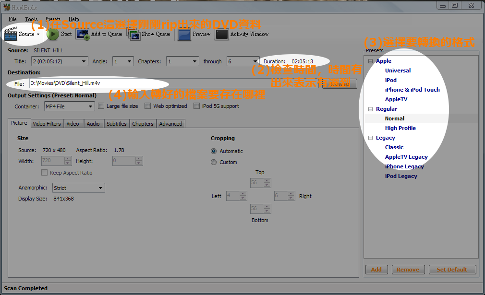Switch to the Chapters tab
485x295 pixels.
[143, 124]
